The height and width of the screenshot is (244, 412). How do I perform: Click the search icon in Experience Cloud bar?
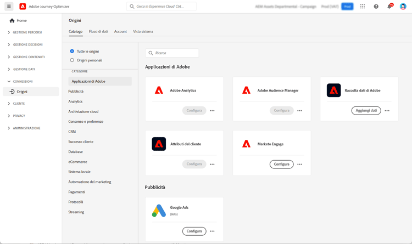tap(132, 6)
